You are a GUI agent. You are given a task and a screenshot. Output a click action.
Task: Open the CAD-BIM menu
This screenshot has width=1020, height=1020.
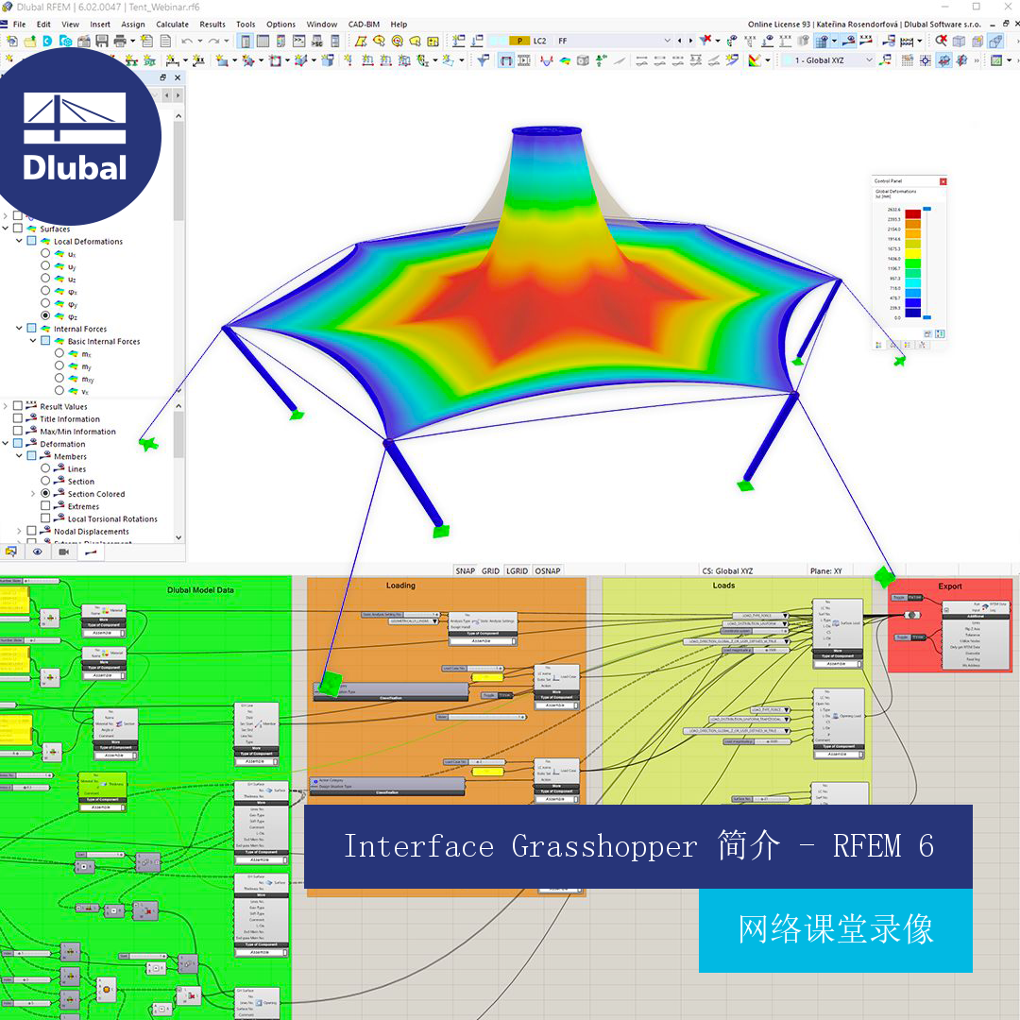click(364, 25)
